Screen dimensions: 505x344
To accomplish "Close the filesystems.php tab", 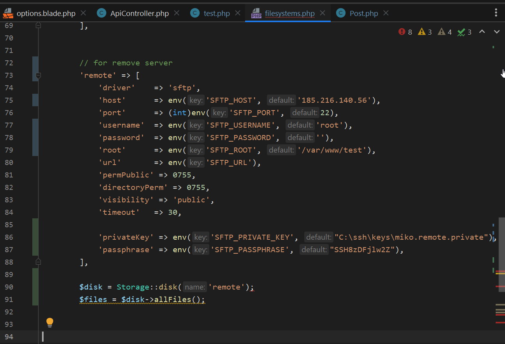I will (x=323, y=13).
